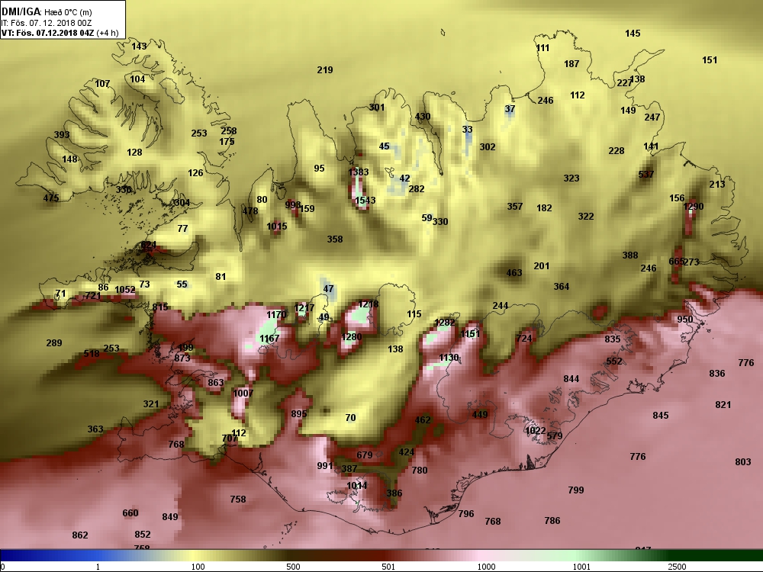Click the 1022 value in the southeast
Screen dimensions: 763x572
536,430
